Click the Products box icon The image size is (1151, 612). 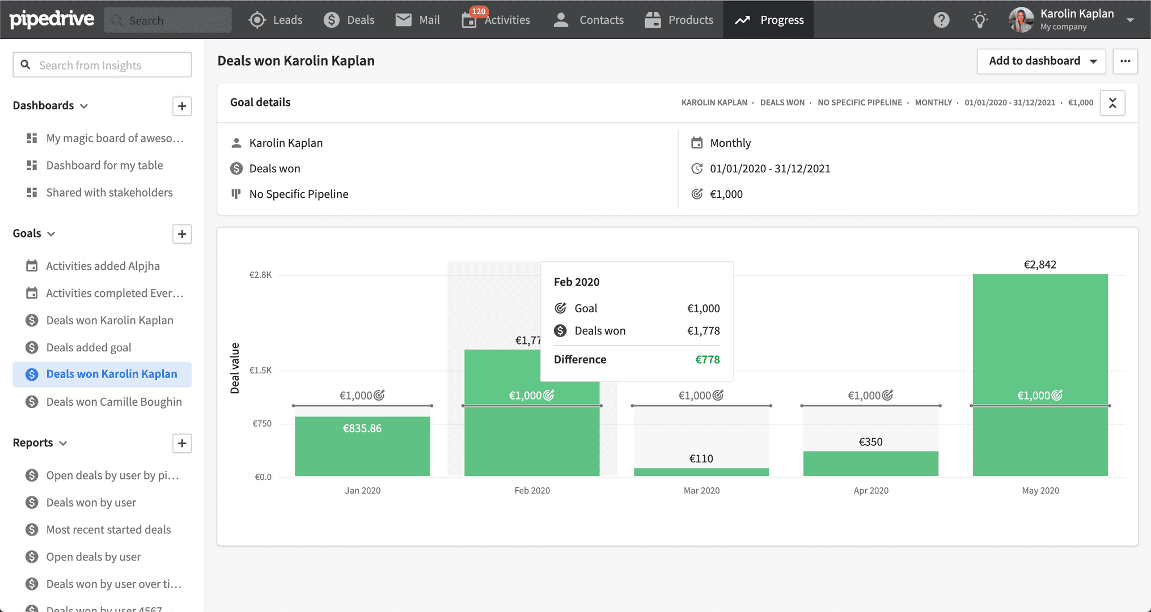point(653,20)
